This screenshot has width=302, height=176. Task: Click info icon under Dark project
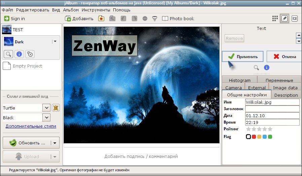tap(19, 54)
